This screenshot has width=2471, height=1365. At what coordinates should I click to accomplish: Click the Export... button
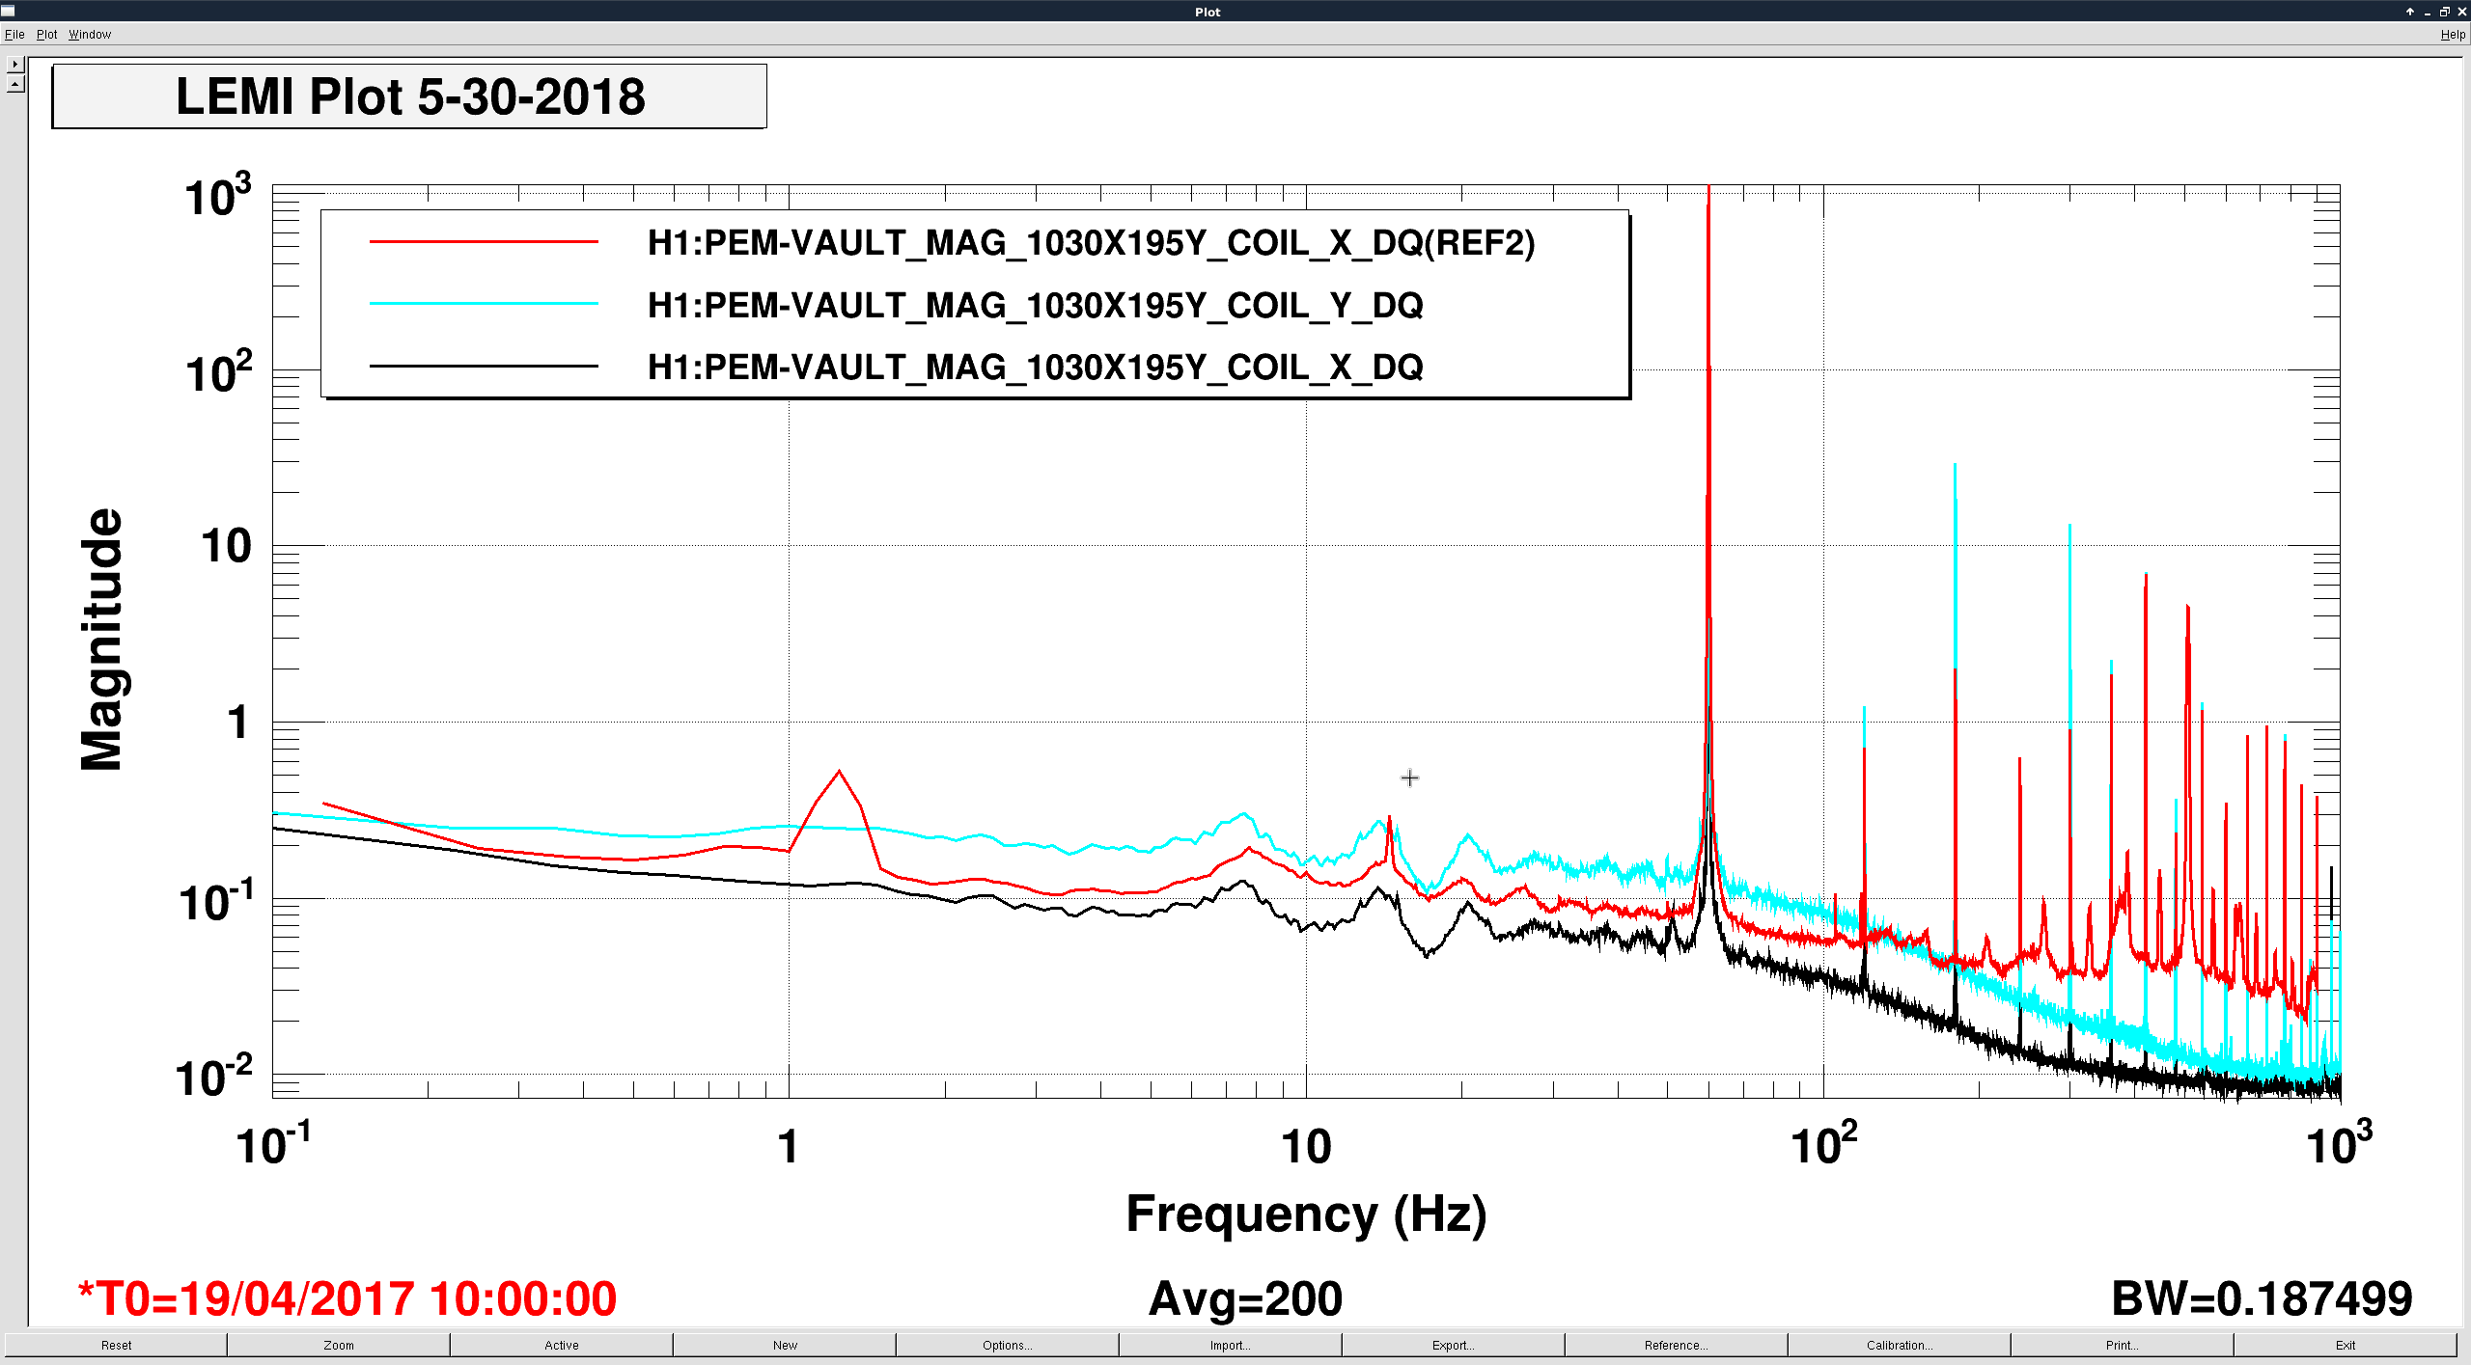1453,1345
